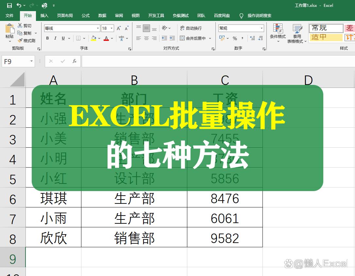
Task: Decrease font size with smaller A icon
Action: point(127,28)
